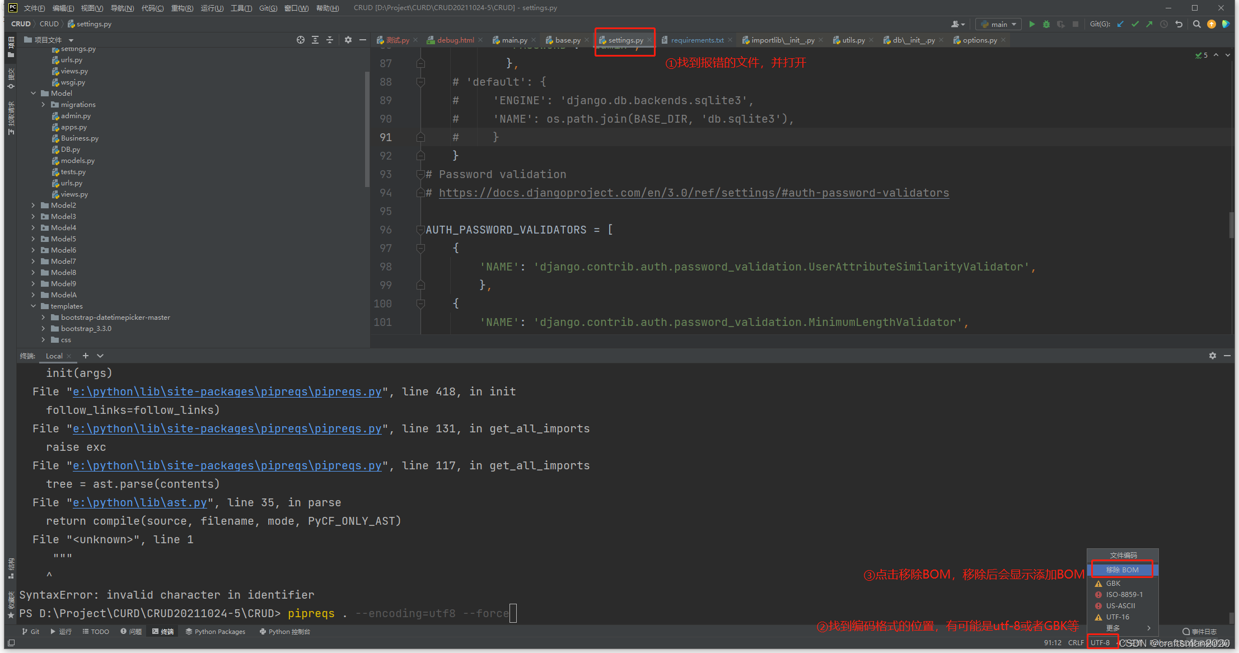The height and width of the screenshot is (653, 1239).
Task: Open the Django auth-password-validators docs link
Action: (x=694, y=193)
